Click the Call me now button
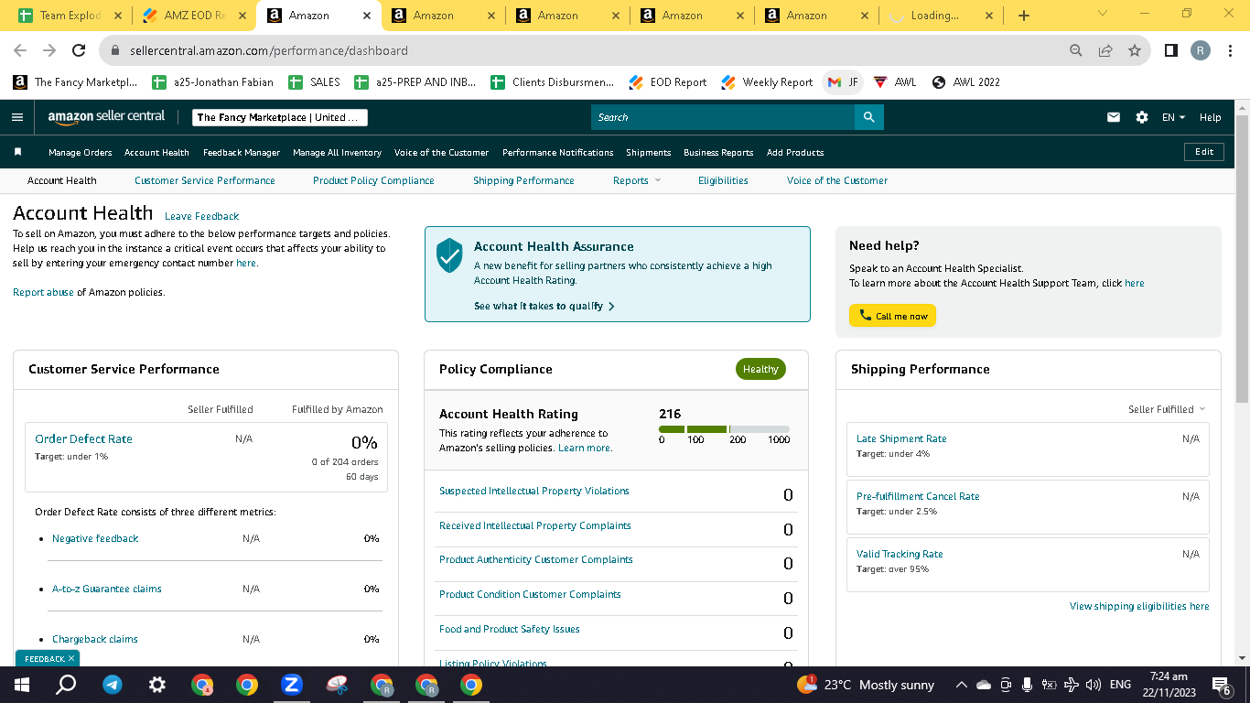 tap(892, 316)
